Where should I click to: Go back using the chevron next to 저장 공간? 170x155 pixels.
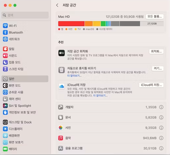click(x=57, y=5)
